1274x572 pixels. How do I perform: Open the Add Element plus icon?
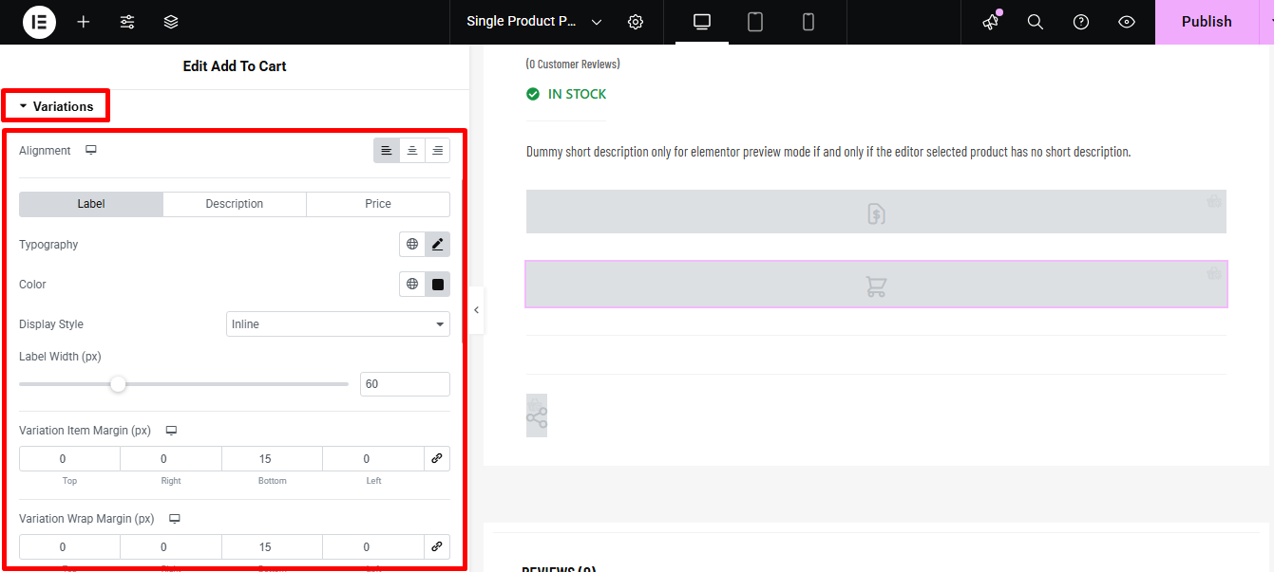point(84,22)
